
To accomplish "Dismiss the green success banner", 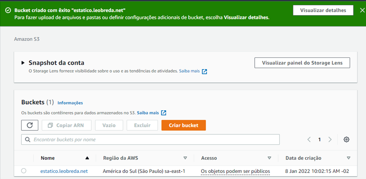I will click(362, 10).
